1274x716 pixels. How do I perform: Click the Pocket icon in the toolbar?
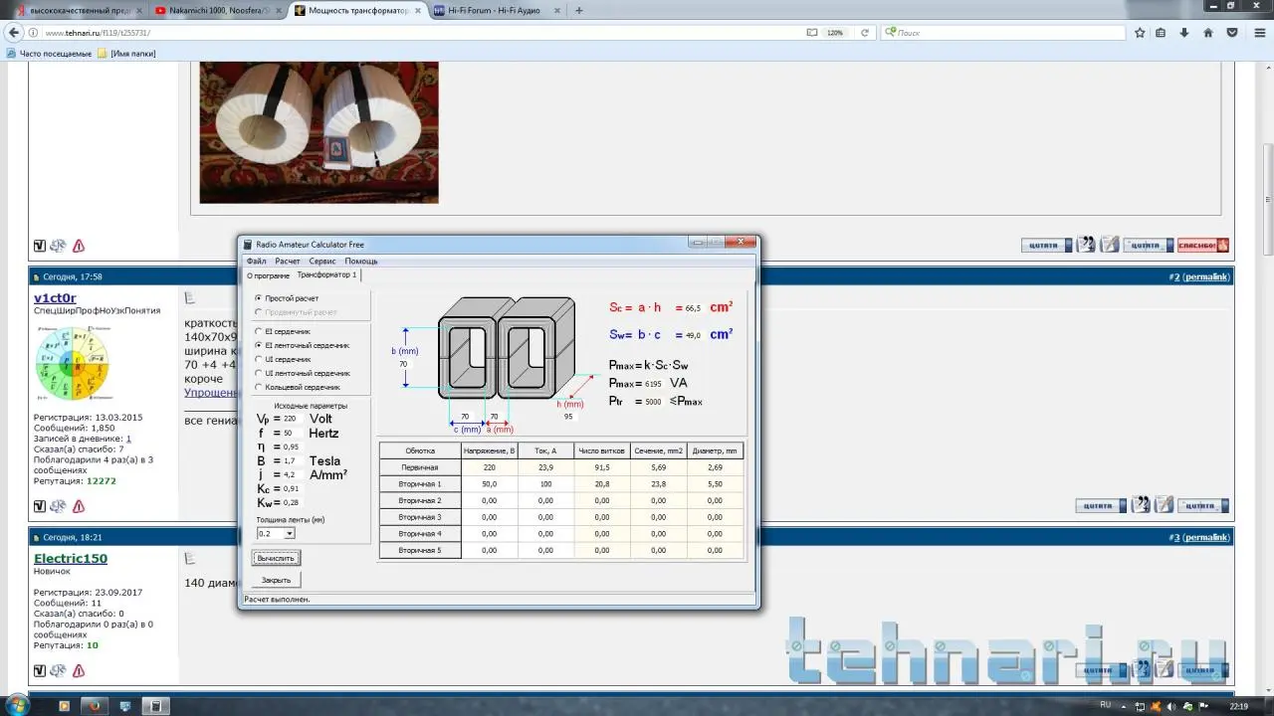1232,33
